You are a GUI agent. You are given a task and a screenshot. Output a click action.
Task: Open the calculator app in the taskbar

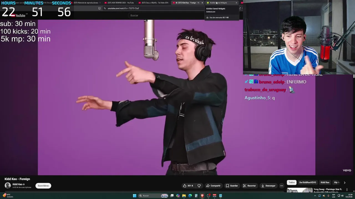(x=196, y=196)
